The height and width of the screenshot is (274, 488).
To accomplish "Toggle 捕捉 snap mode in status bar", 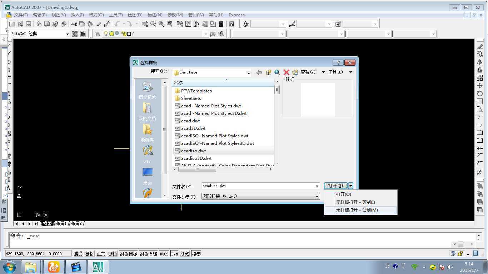I will (x=78, y=254).
